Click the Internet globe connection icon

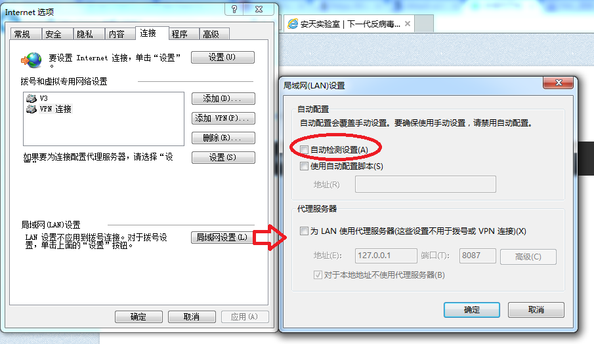[x=31, y=60]
